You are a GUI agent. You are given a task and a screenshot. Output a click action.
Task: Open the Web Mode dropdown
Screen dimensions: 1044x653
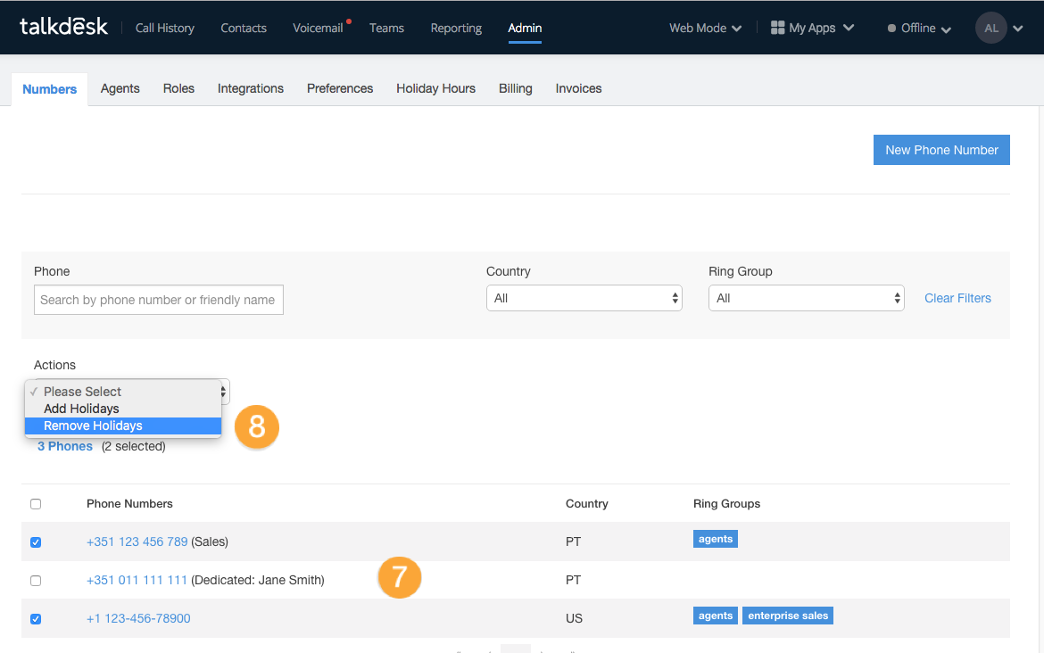(705, 28)
